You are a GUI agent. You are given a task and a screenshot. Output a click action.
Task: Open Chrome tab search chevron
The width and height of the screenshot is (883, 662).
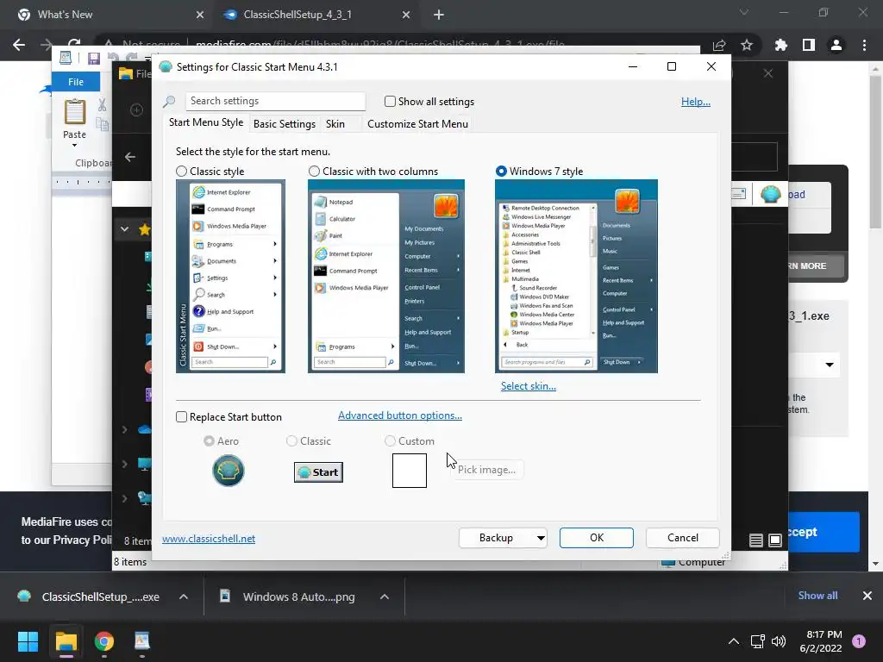point(744,12)
